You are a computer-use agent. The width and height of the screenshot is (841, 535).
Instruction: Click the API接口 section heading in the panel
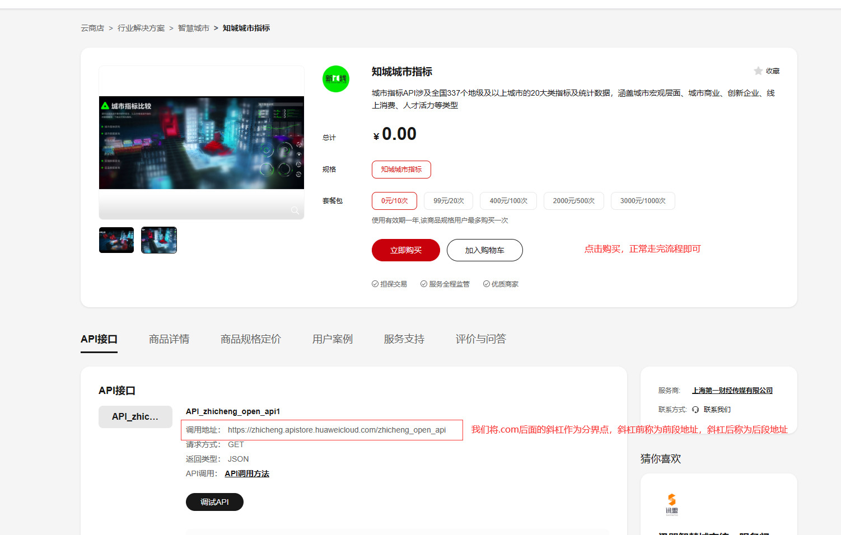[x=117, y=391]
